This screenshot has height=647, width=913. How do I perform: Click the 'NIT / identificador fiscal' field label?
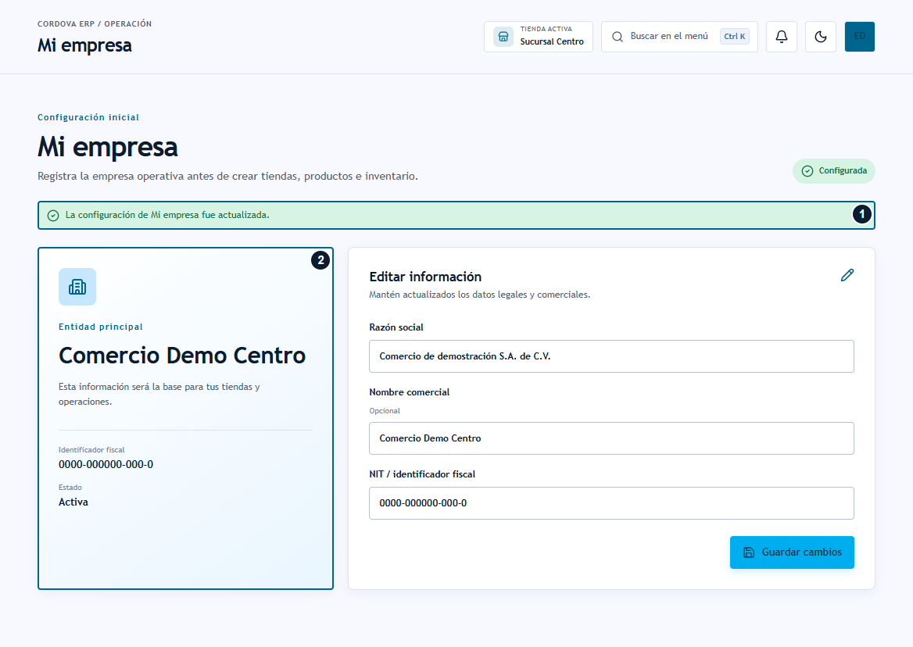pos(422,474)
